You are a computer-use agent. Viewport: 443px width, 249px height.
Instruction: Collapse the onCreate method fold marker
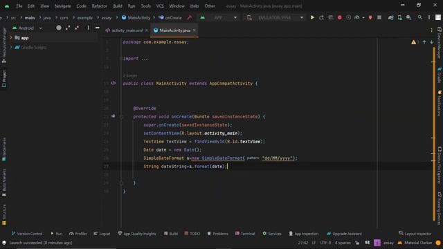(x=121, y=116)
